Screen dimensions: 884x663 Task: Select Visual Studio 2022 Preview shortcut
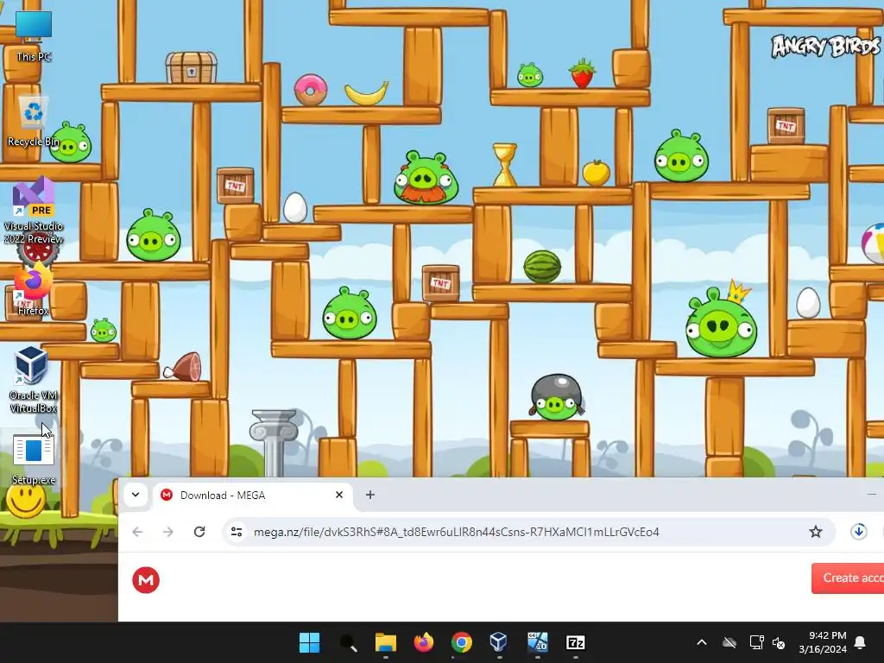34,210
